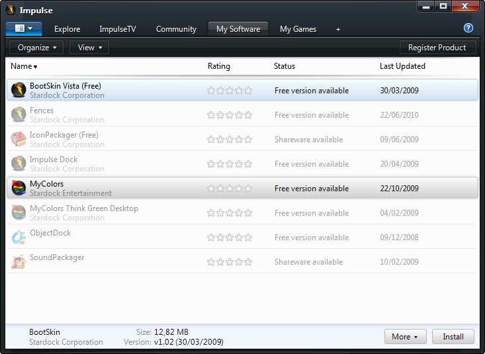
Task: Click the IconPackager app icon
Action: click(x=19, y=139)
